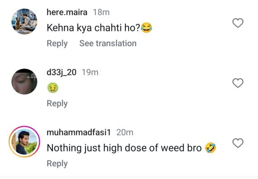
Task: Open here.maira's profile picture
Action: tap(24, 21)
